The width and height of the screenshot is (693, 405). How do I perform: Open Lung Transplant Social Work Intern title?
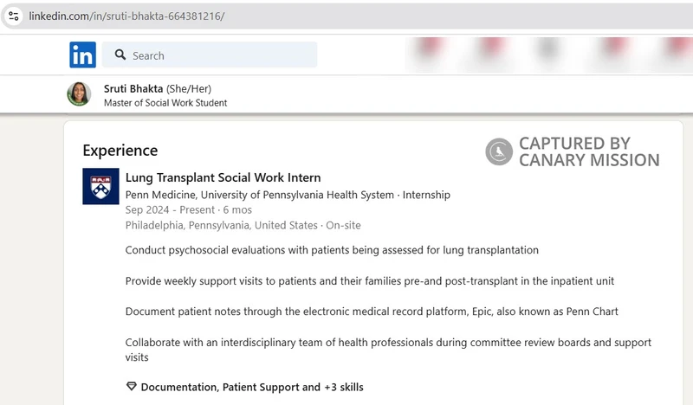(x=223, y=177)
